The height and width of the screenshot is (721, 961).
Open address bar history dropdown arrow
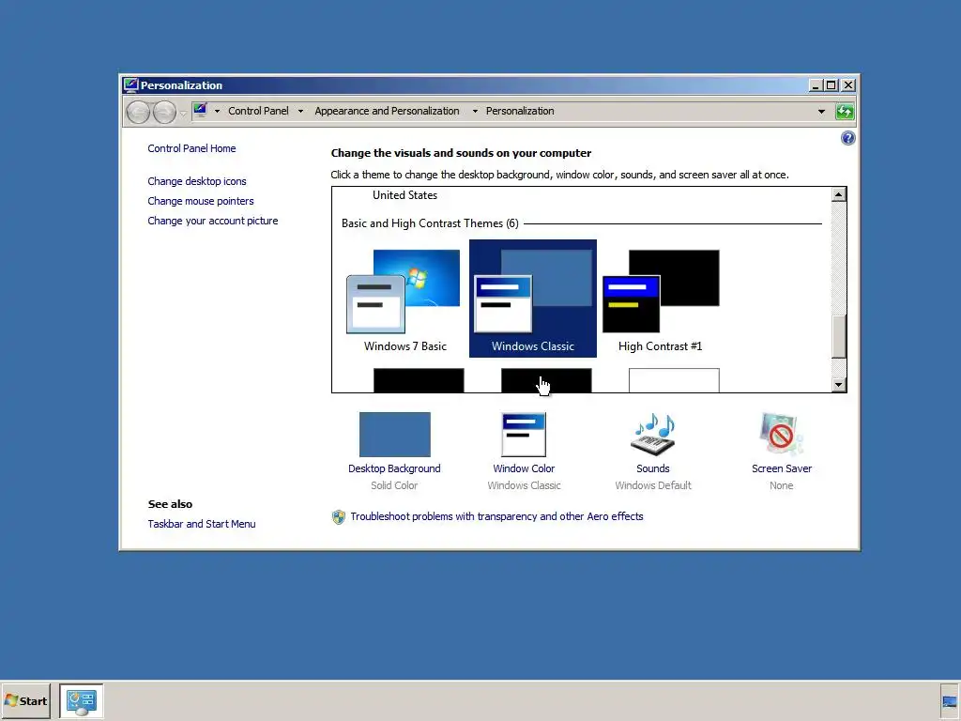[x=821, y=112]
